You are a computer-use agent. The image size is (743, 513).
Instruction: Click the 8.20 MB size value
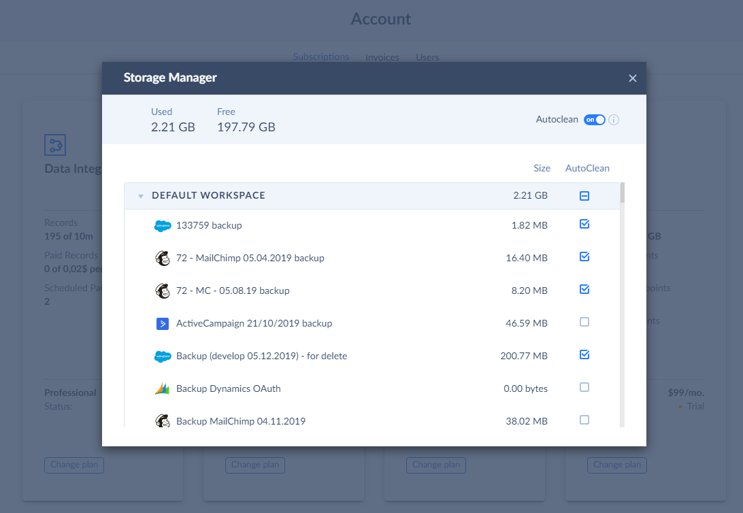point(529,291)
